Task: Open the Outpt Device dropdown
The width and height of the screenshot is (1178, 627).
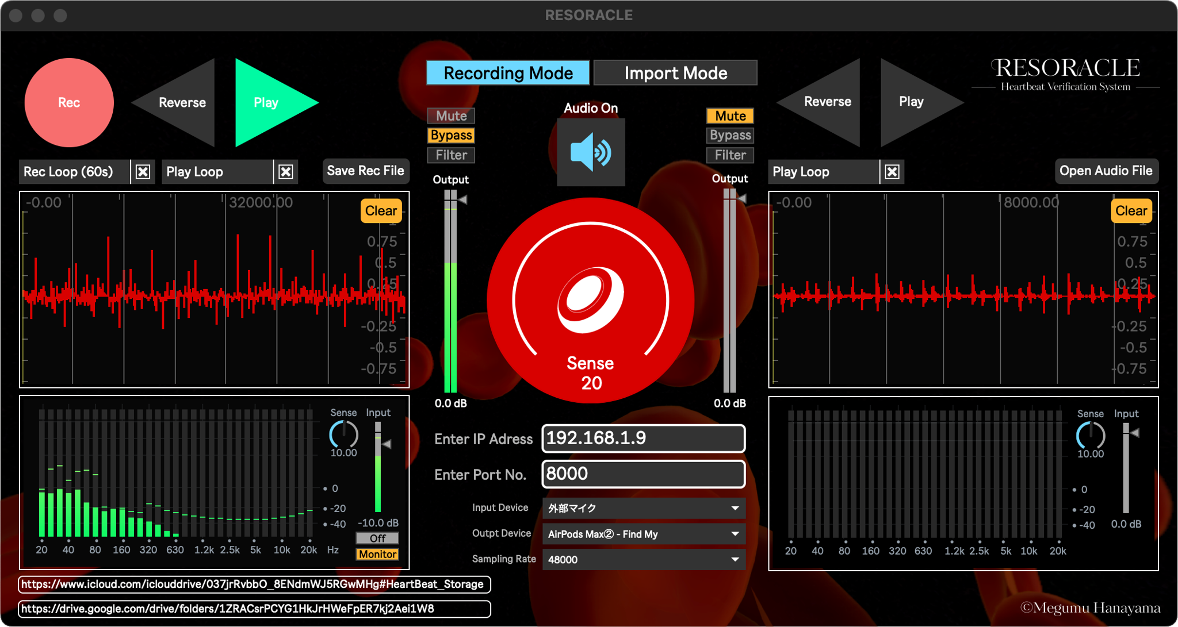Action: (x=643, y=534)
